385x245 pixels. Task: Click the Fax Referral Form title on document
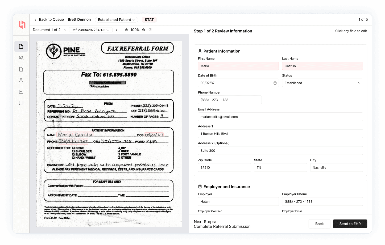click(138, 49)
